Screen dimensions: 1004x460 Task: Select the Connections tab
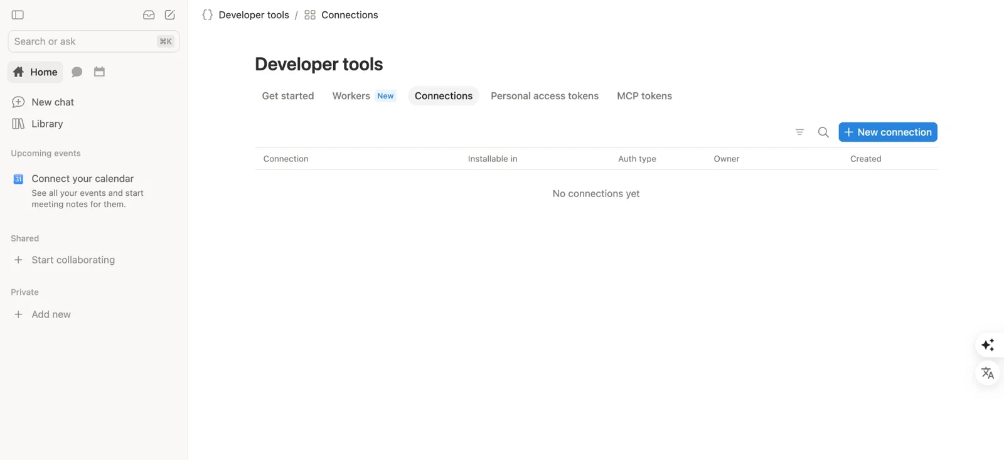[x=444, y=95]
